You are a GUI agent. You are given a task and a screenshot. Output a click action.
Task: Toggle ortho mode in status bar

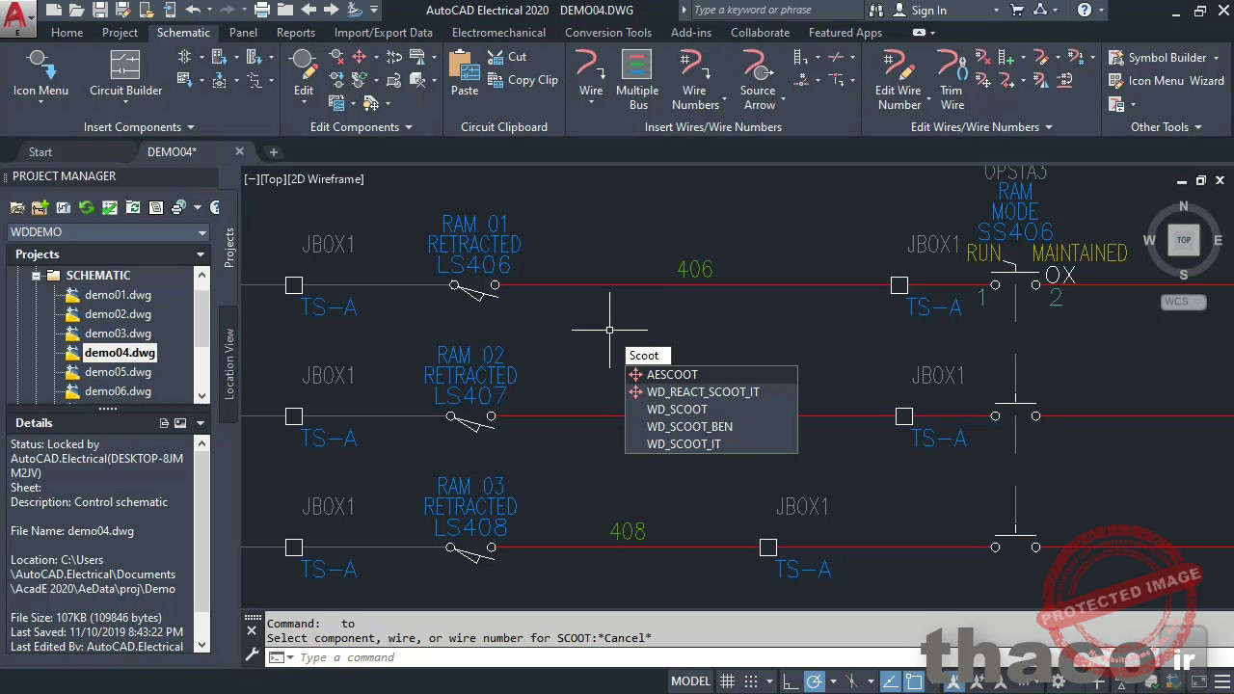tap(790, 681)
